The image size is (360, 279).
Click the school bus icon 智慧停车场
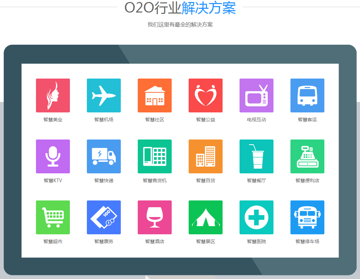pos(307,217)
